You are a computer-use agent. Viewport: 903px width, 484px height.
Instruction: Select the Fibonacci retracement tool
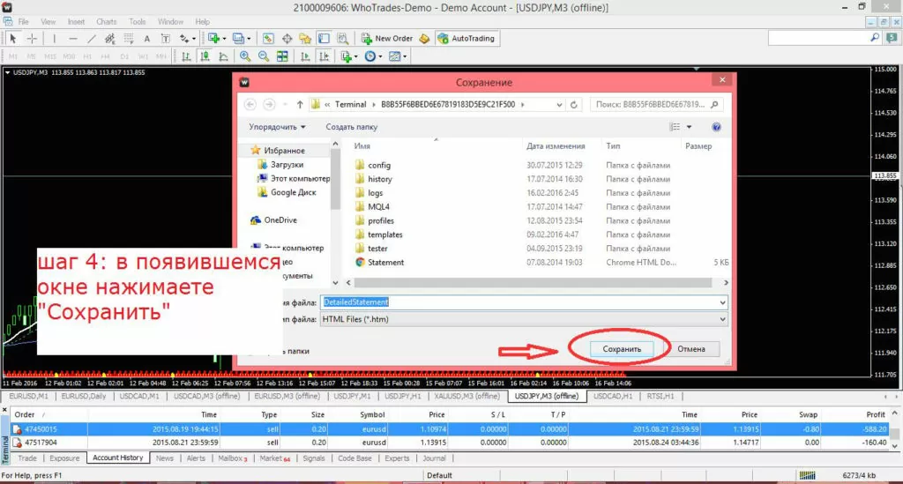coord(129,39)
